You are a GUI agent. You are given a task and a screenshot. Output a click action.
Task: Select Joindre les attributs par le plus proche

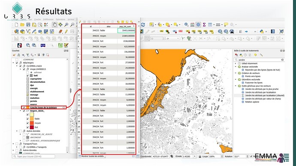(262, 89)
